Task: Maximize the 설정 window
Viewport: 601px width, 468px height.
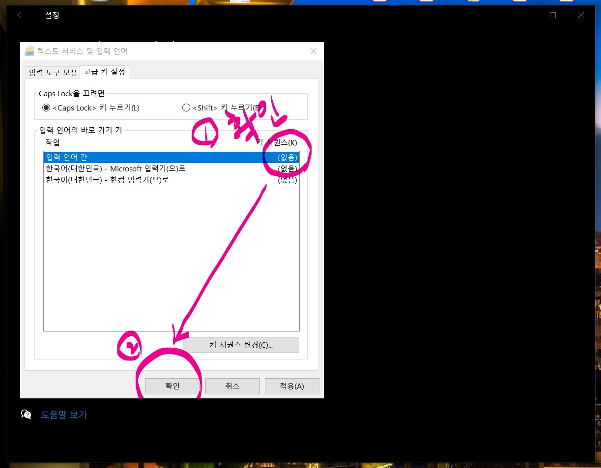Action: pyautogui.click(x=553, y=15)
